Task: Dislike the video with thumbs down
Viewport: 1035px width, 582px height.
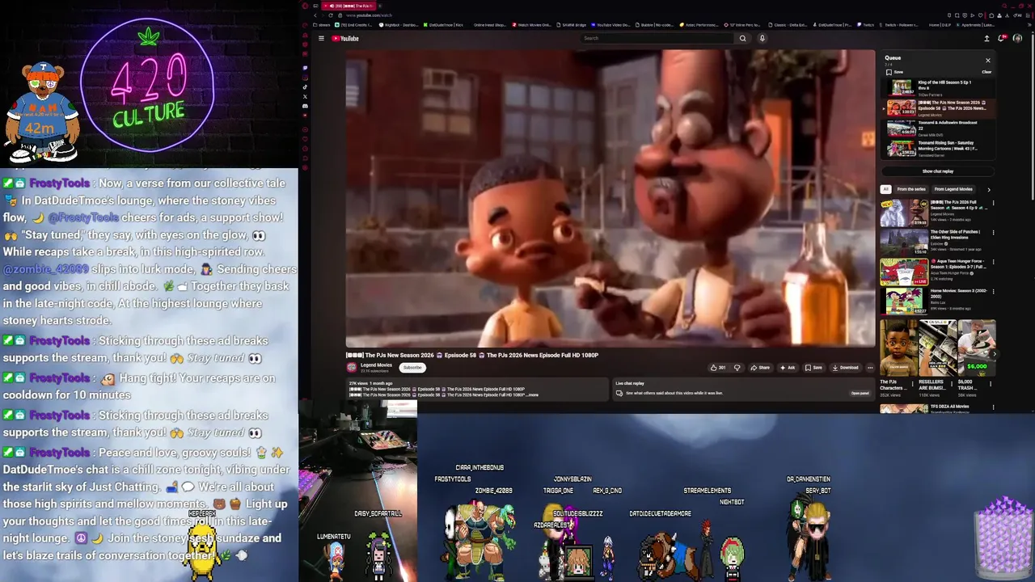Action: click(x=737, y=368)
